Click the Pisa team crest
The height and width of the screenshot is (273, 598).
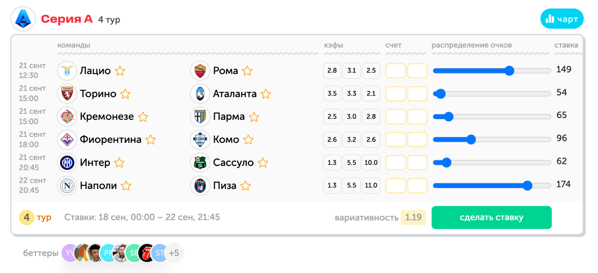click(200, 186)
